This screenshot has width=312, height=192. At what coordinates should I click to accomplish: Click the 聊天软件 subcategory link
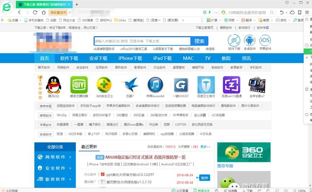pos(44,67)
